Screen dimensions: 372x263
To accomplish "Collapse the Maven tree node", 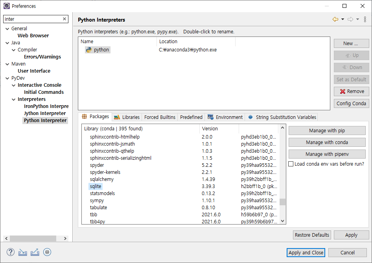I will click(7, 64).
